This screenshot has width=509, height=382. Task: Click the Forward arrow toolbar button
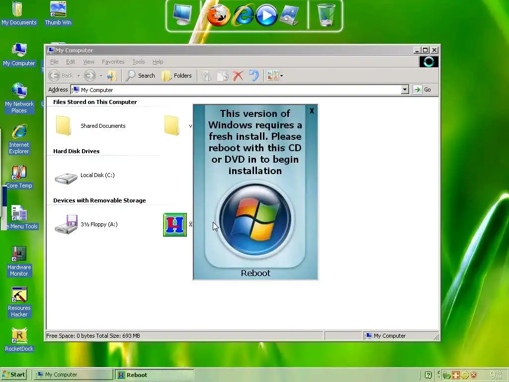tap(90, 76)
